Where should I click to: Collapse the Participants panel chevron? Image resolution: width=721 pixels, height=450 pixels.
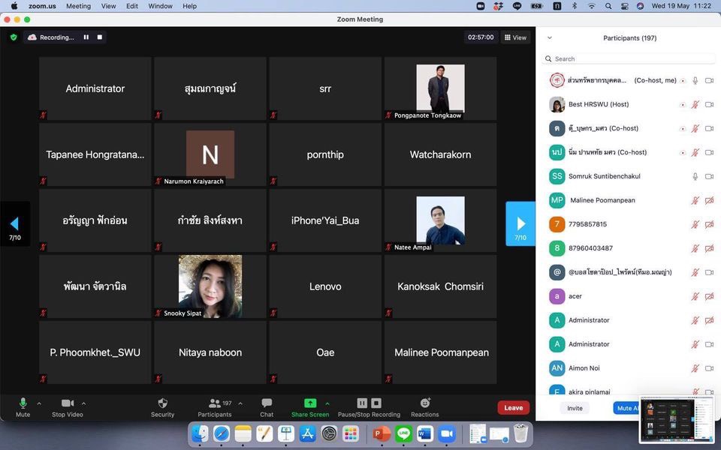pos(549,37)
